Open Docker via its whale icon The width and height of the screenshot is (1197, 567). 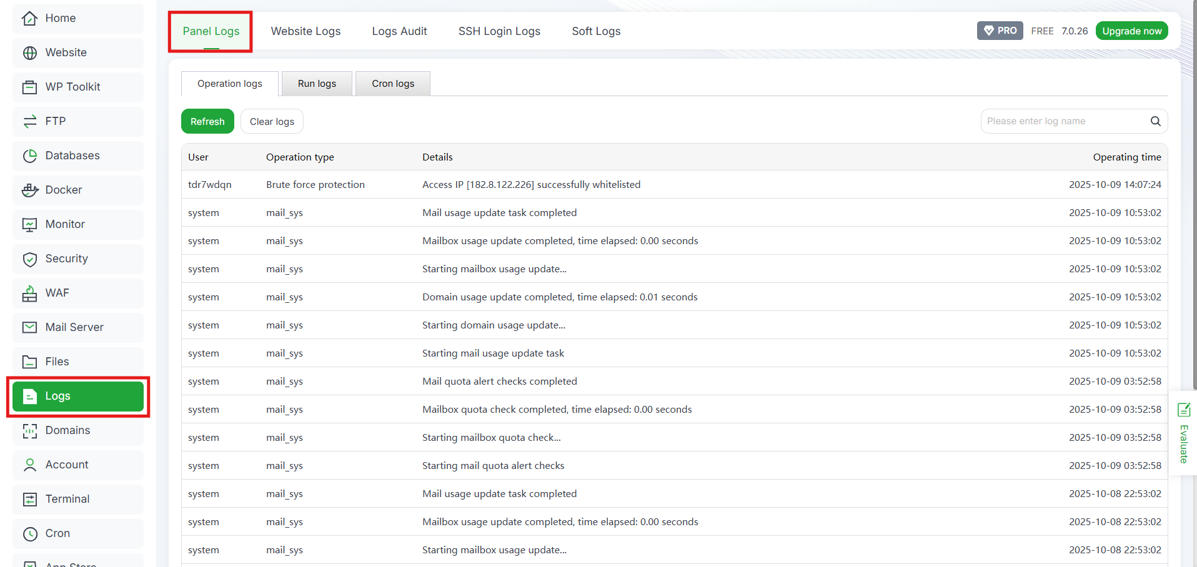[x=29, y=190]
